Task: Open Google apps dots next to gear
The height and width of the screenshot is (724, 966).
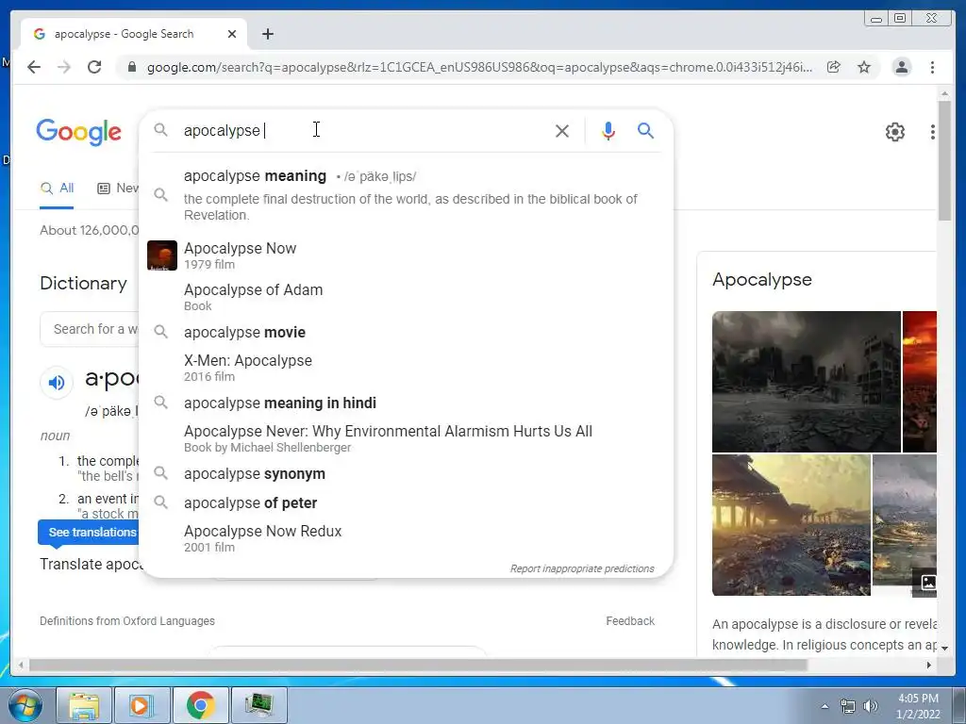Action: pos(933,132)
